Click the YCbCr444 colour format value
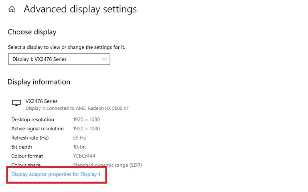The height and width of the screenshot is (192, 308). 84,156
